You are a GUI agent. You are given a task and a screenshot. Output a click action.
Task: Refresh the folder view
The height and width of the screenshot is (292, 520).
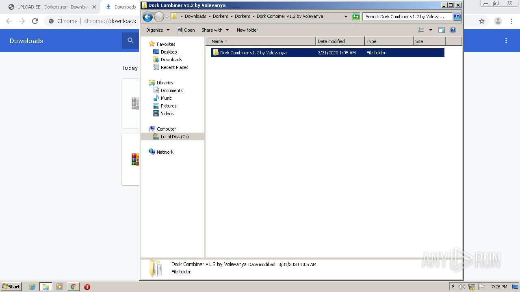(x=356, y=17)
